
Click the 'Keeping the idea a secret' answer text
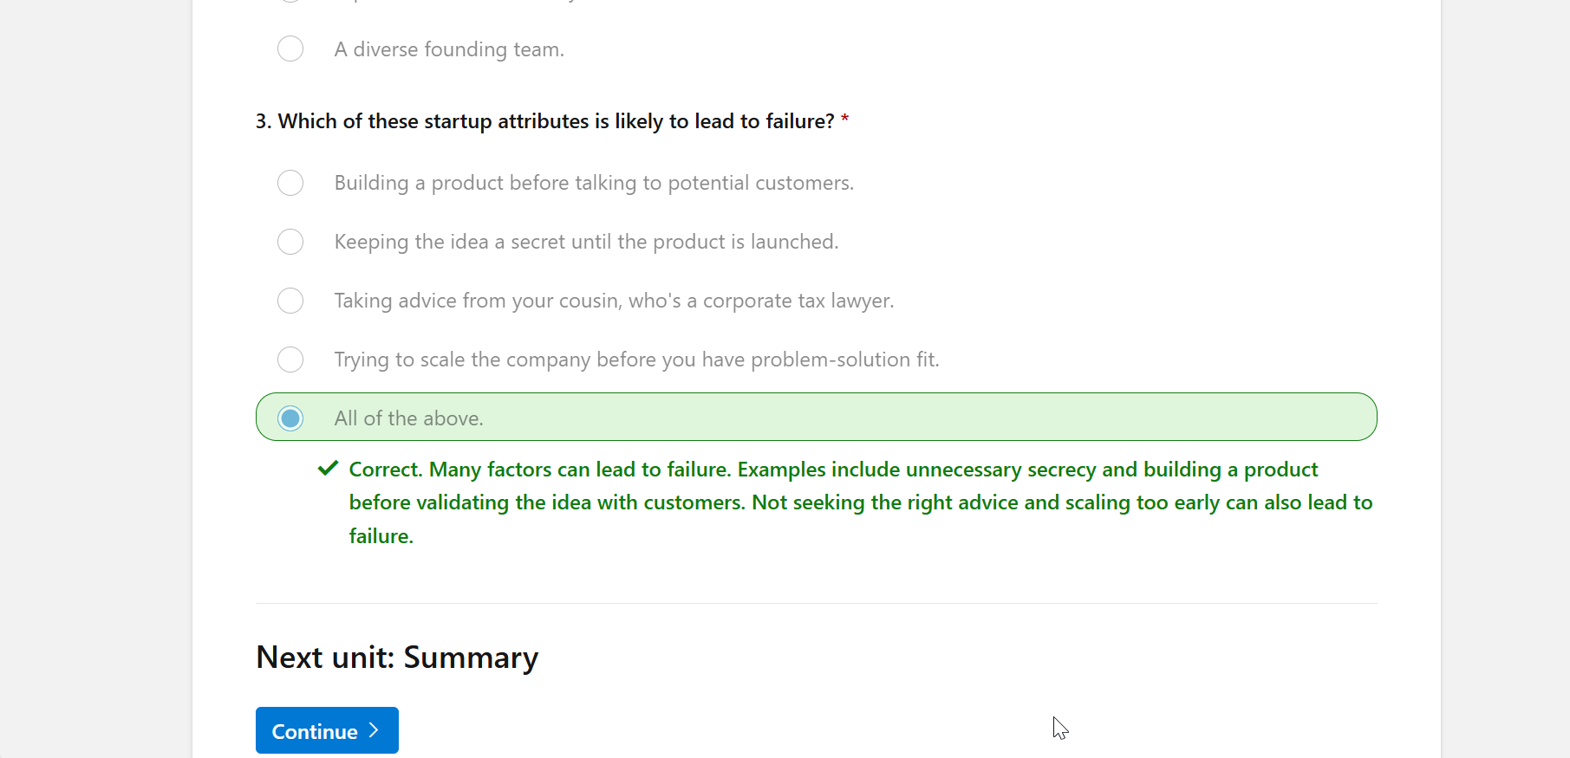(x=586, y=242)
